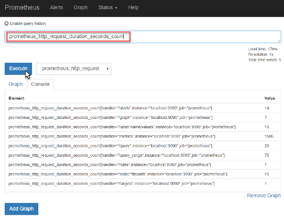Run the query with Execute button
The width and height of the screenshot is (284, 216).
click(18, 69)
